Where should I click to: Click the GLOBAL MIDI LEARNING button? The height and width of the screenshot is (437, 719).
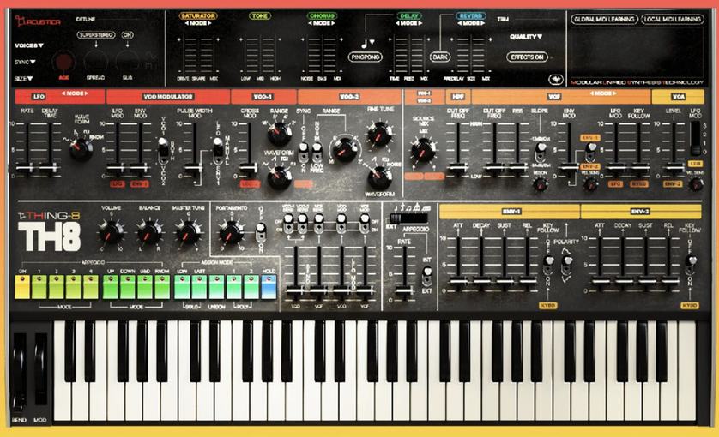[604, 19]
